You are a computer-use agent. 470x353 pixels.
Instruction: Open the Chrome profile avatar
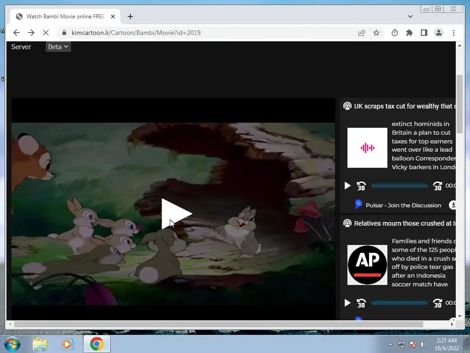pos(438,33)
